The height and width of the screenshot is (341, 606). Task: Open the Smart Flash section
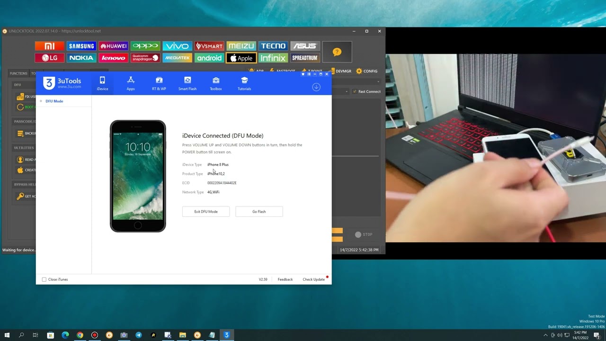pos(187,83)
